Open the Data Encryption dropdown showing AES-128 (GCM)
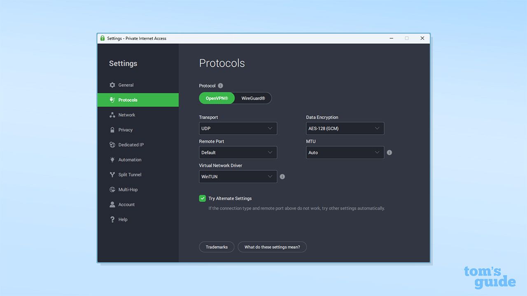Screen dimensions: 527x296 (x=345, y=128)
